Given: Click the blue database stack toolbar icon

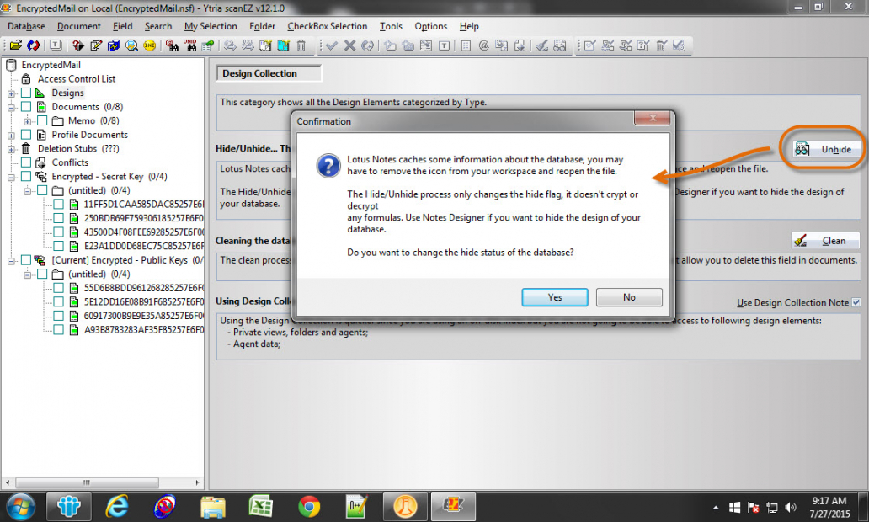Looking at the screenshot, I should (x=114, y=45).
